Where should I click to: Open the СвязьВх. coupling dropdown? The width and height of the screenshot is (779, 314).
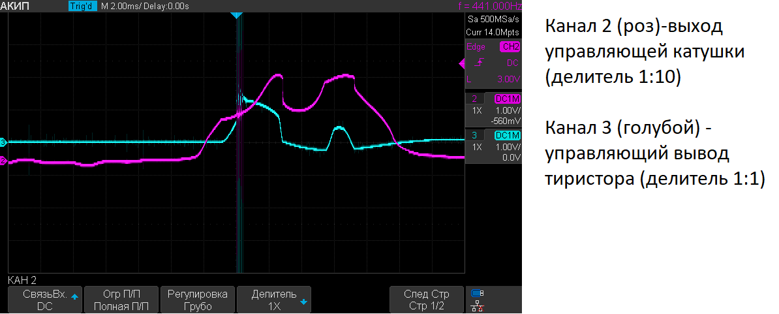45,300
